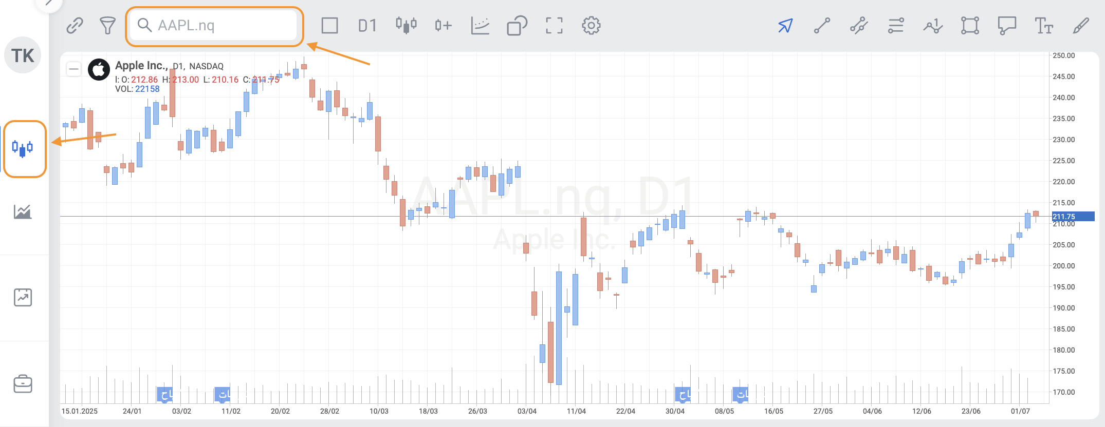Click the 01/07 date axis label
The image size is (1105, 427).
point(1020,411)
